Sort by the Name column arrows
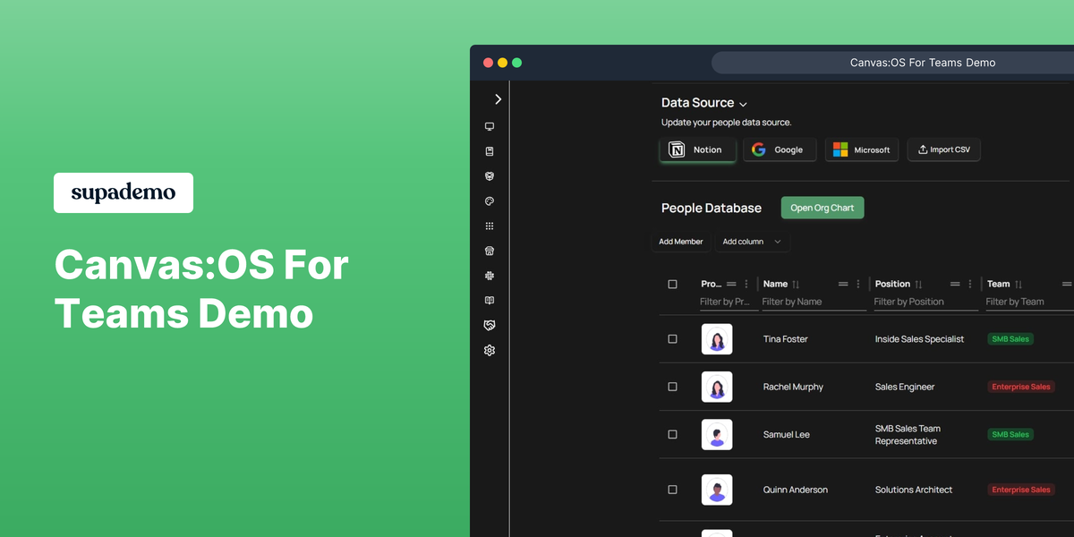This screenshot has width=1074, height=537. (x=797, y=285)
